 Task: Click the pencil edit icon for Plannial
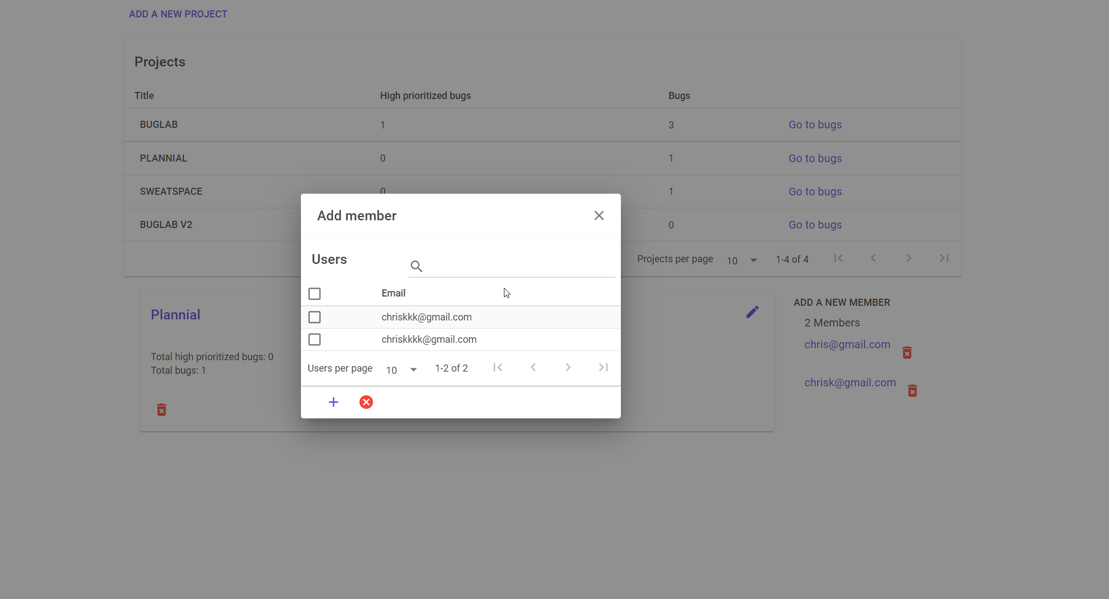752,312
